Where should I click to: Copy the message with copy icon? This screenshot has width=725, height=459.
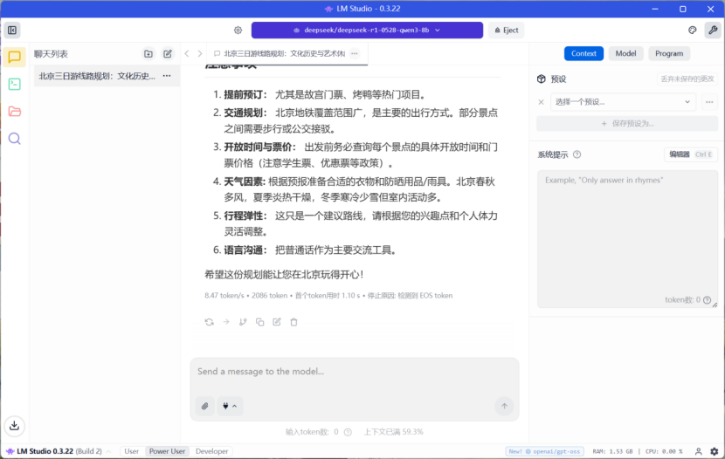[x=259, y=322]
